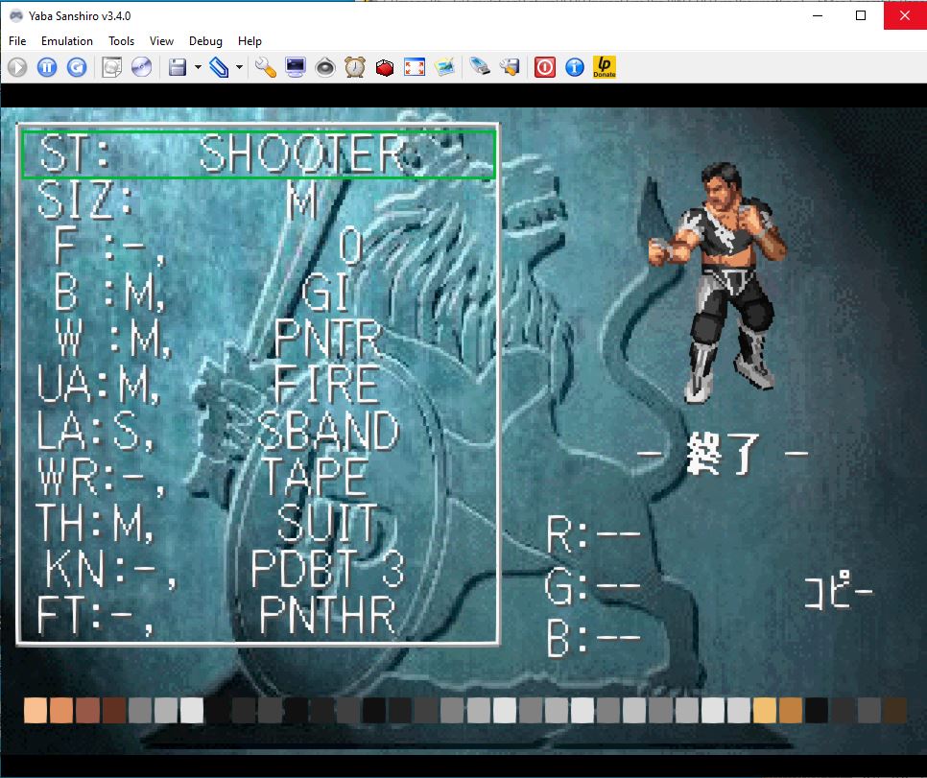Image resolution: width=927 pixels, height=778 pixels.
Task: Click the blue B:-- color value
Action: pyautogui.click(x=593, y=639)
